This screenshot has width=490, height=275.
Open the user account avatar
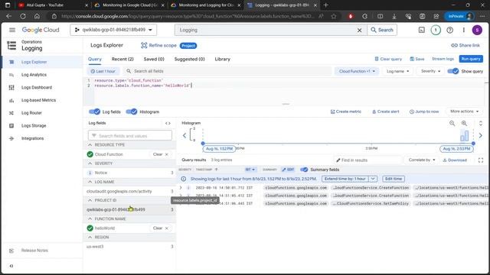click(x=477, y=30)
